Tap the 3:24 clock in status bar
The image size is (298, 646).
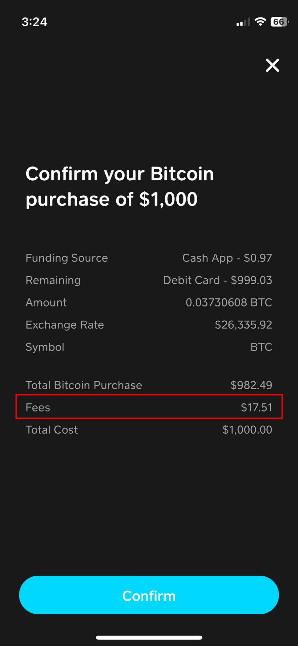34,22
